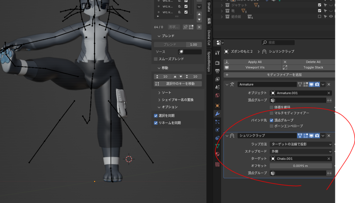
Task: Enable the スムーズブレンド checkbox
Action: pyautogui.click(x=156, y=59)
